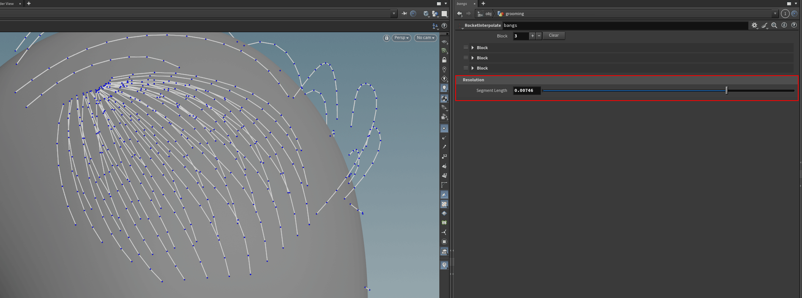The height and width of the screenshot is (298, 802).
Task: Toggle the normal lighting bulb icon
Action: tap(444, 88)
